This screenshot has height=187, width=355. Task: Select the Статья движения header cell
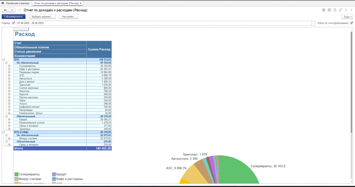(x=50, y=52)
